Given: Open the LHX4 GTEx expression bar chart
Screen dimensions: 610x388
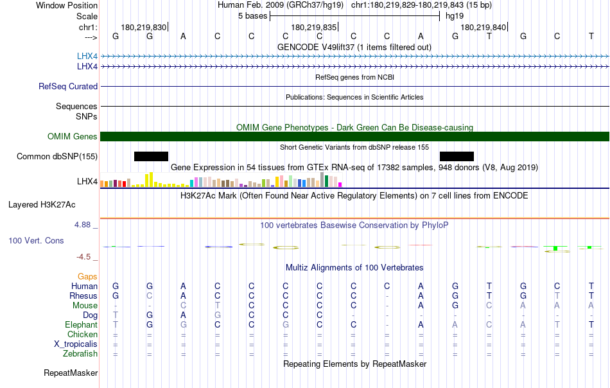Looking at the screenshot, I should click(221, 180).
